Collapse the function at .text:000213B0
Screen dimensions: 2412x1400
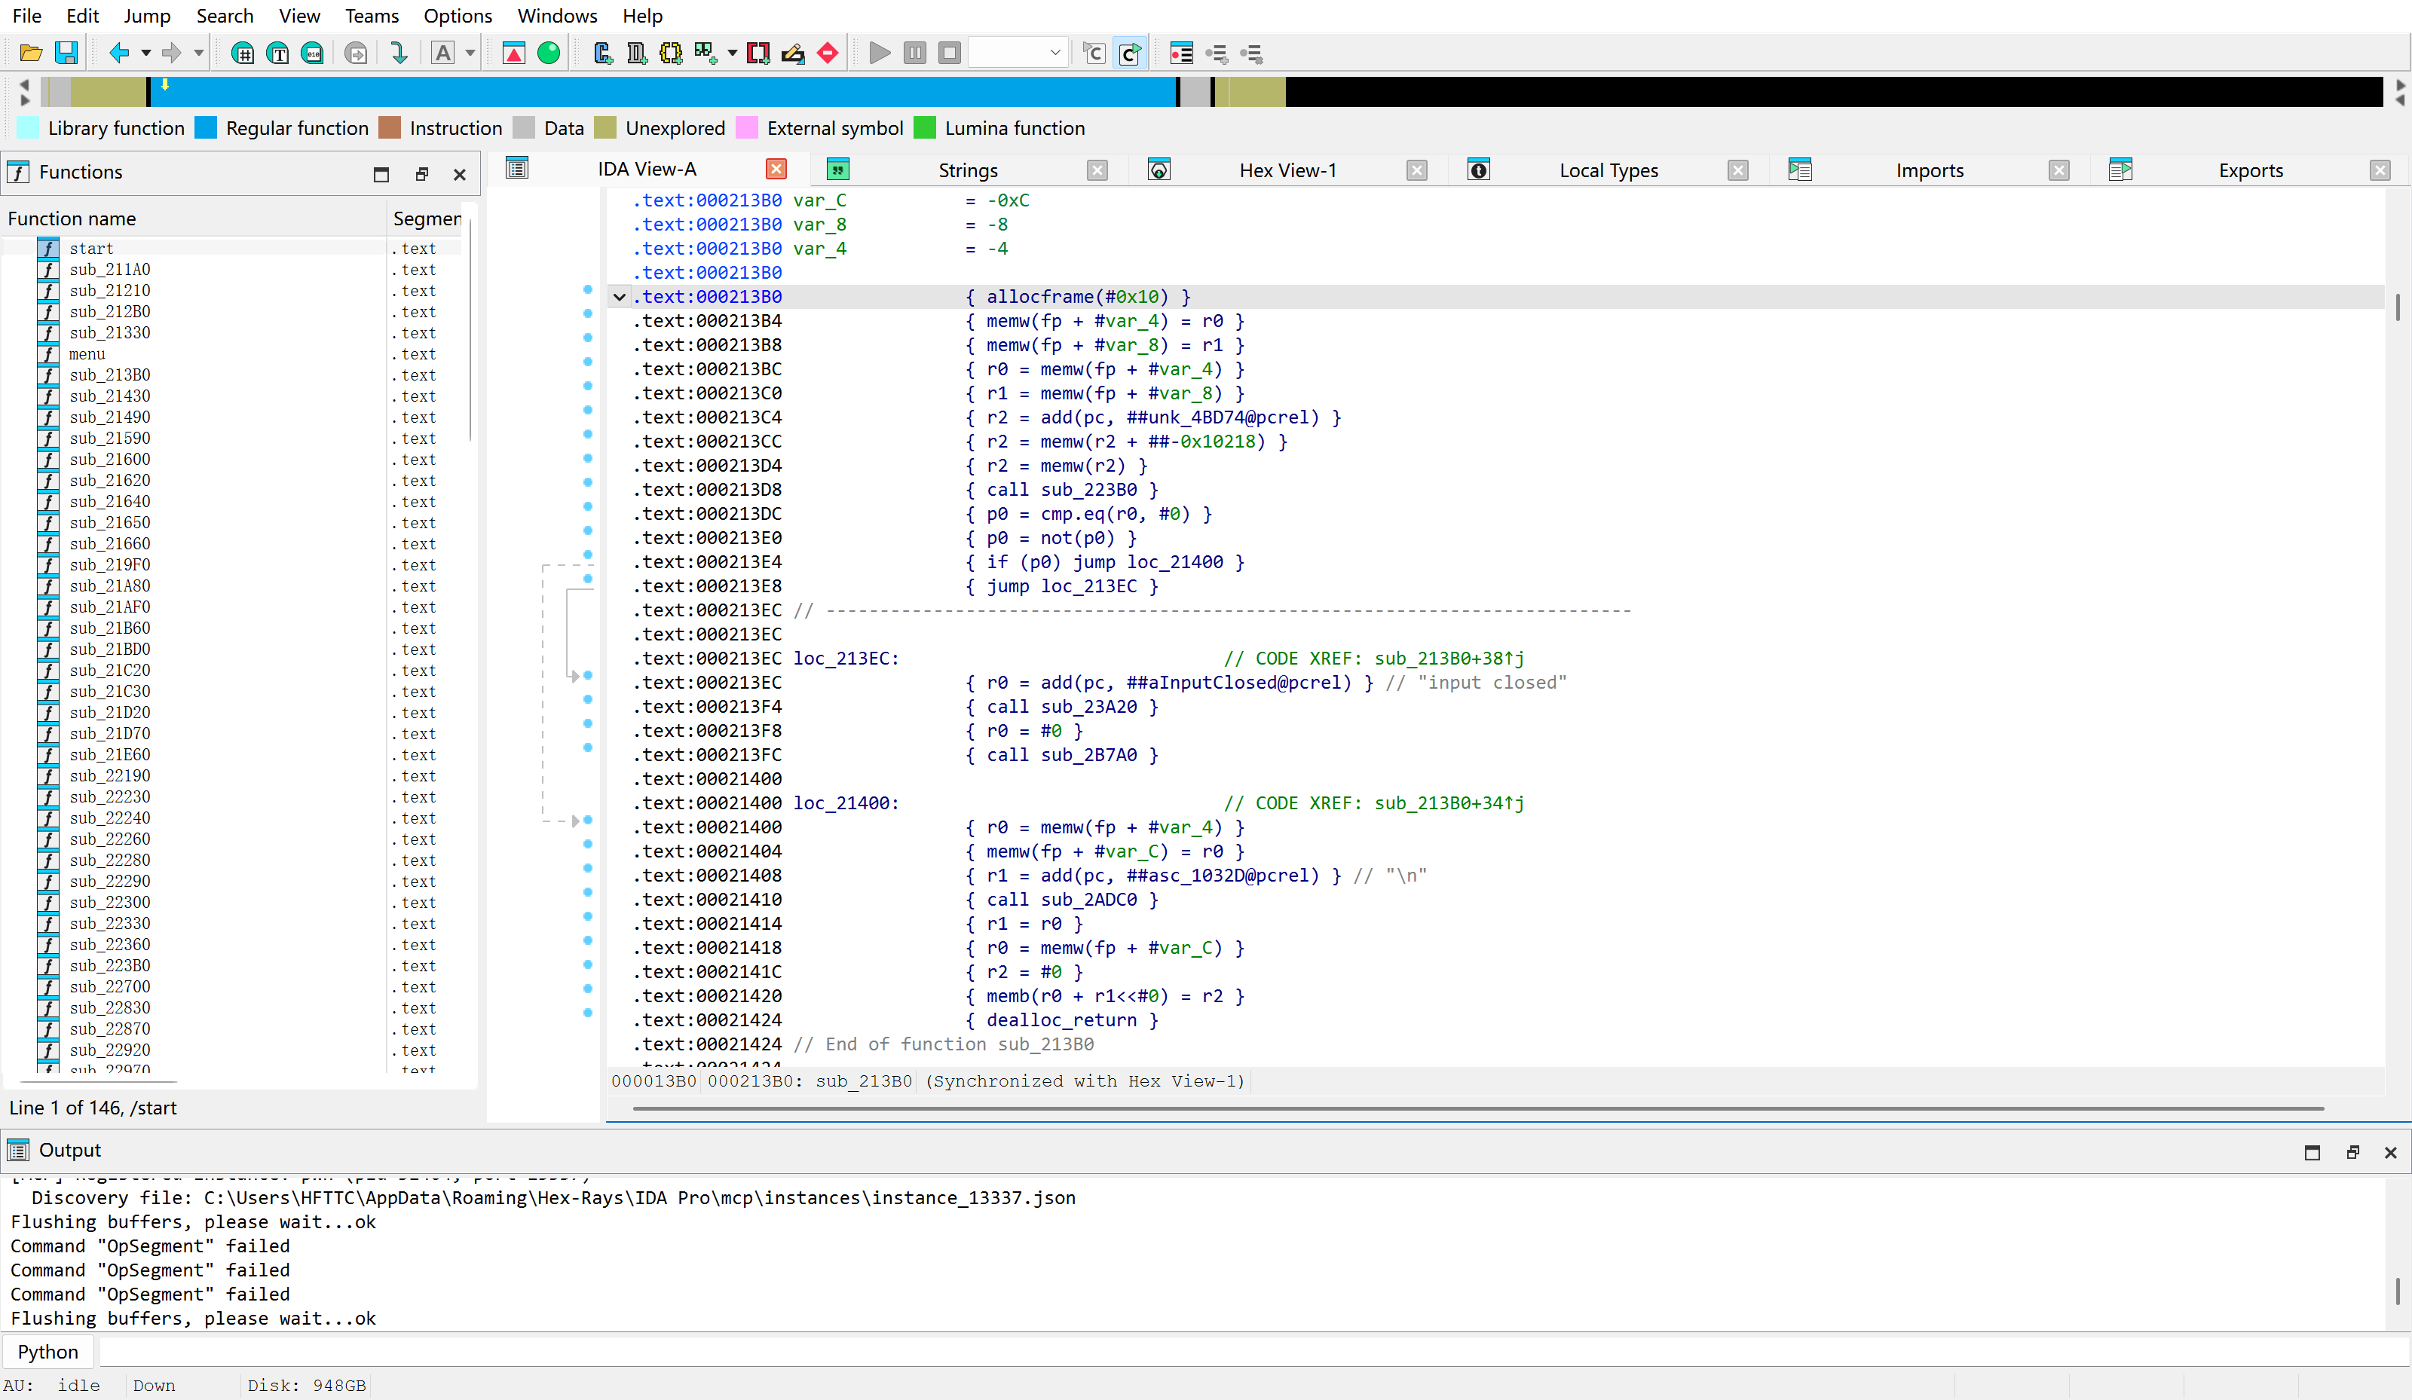tap(620, 297)
